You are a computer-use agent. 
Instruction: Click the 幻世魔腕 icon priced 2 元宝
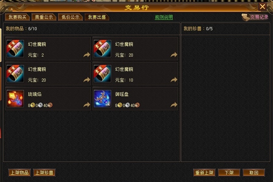[x=15, y=49]
